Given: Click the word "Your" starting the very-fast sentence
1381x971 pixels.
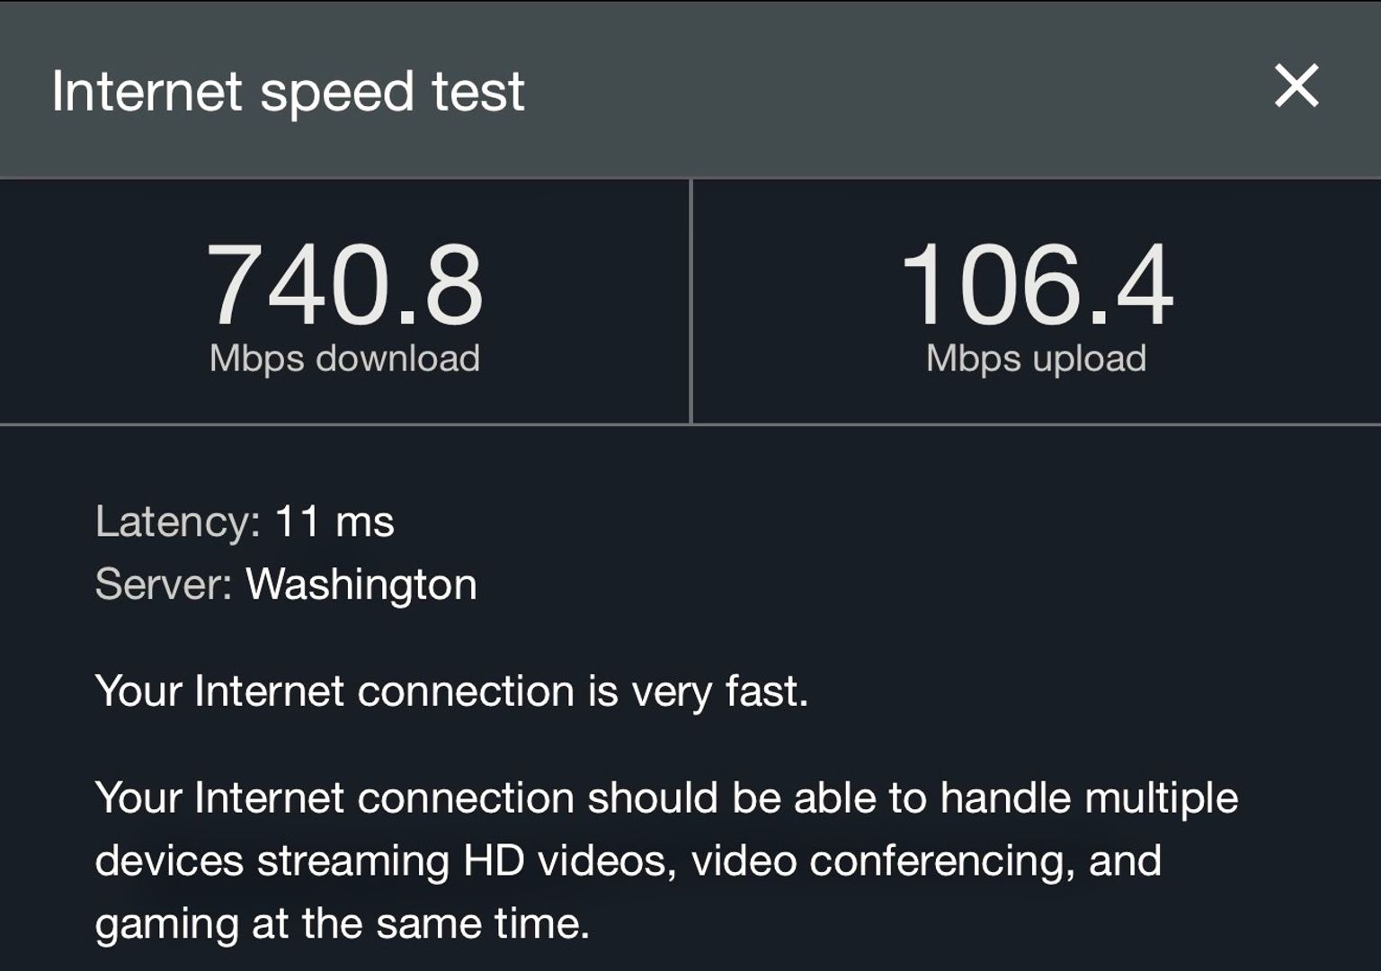Looking at the screenshot, I should point(138,691).
